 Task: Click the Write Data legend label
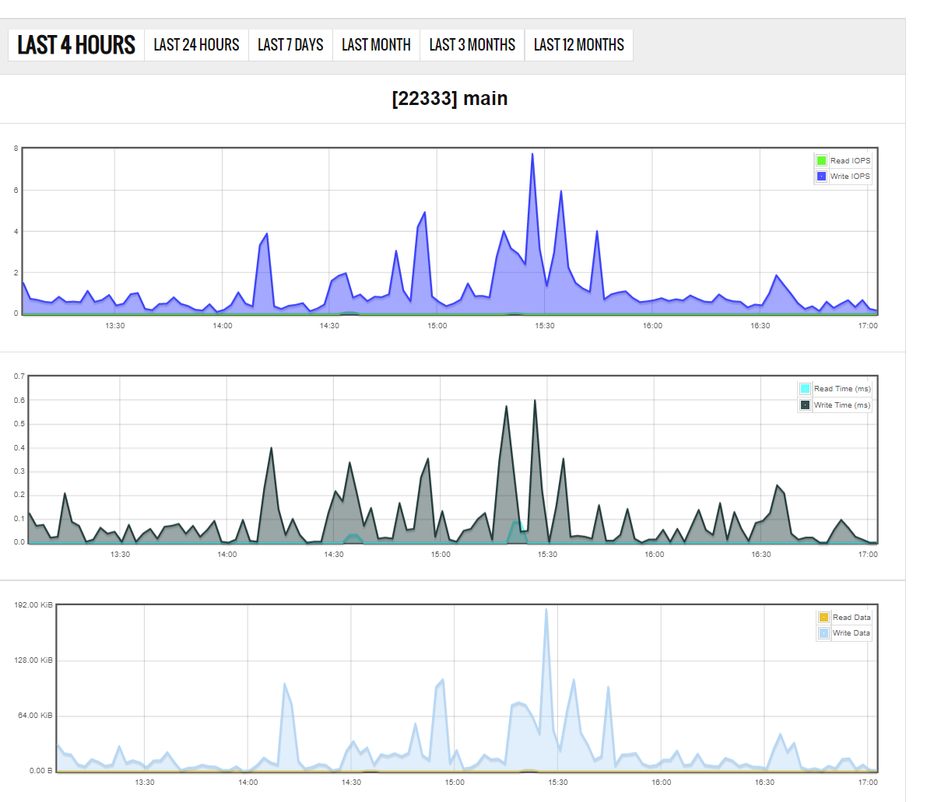[x=852, y=633]
